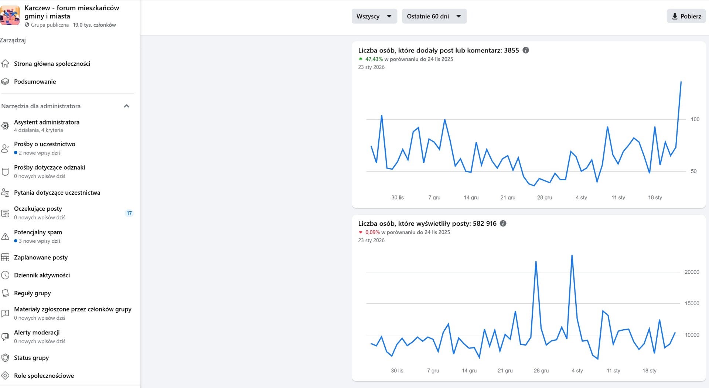The image size is (709, 388).
Task: Click the Potencjalny spam warning icon
Action: (x=5, y=236)
